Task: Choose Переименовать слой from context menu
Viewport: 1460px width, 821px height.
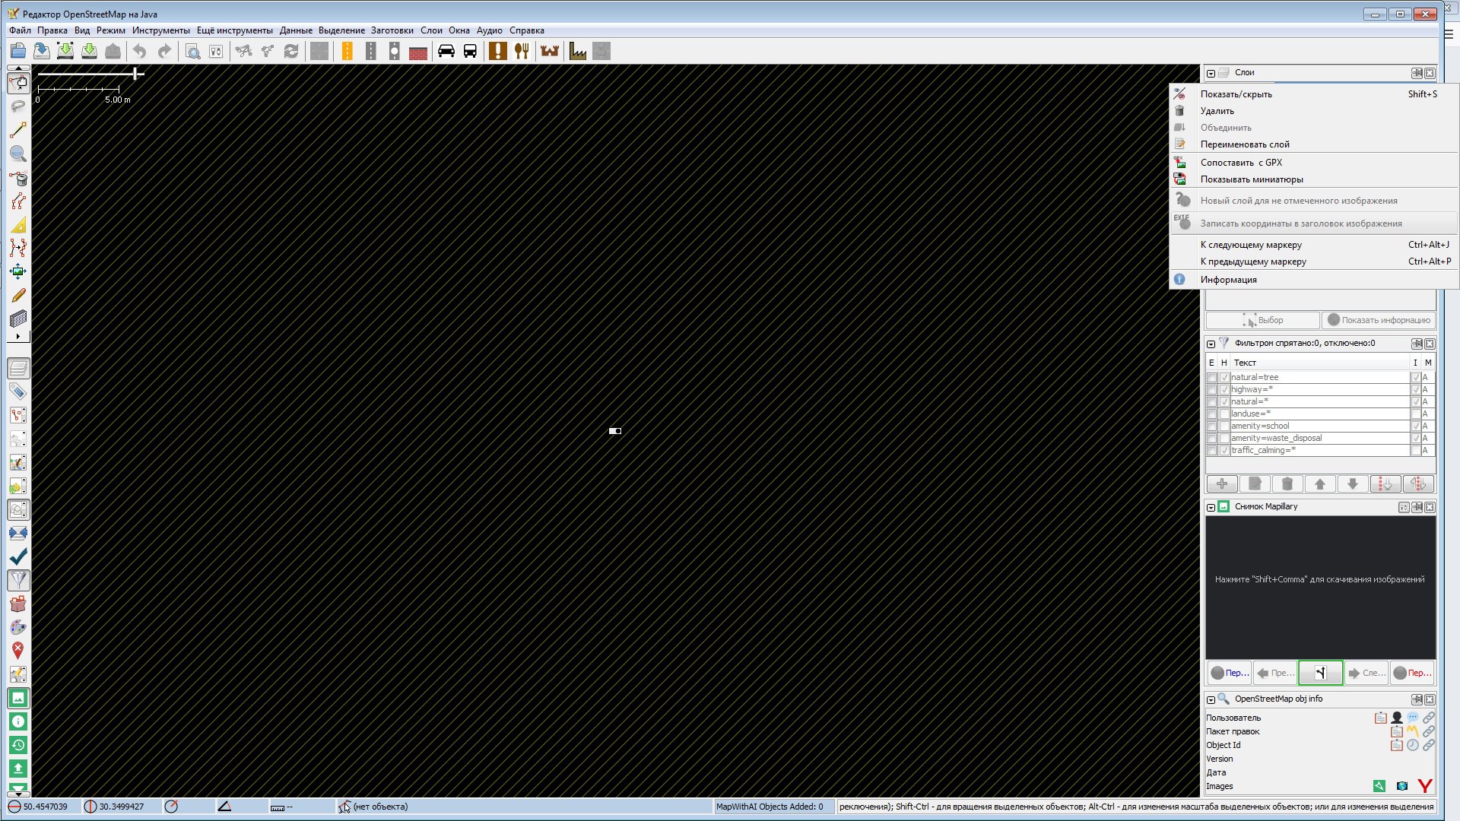Action: (x=1313, y=144)
